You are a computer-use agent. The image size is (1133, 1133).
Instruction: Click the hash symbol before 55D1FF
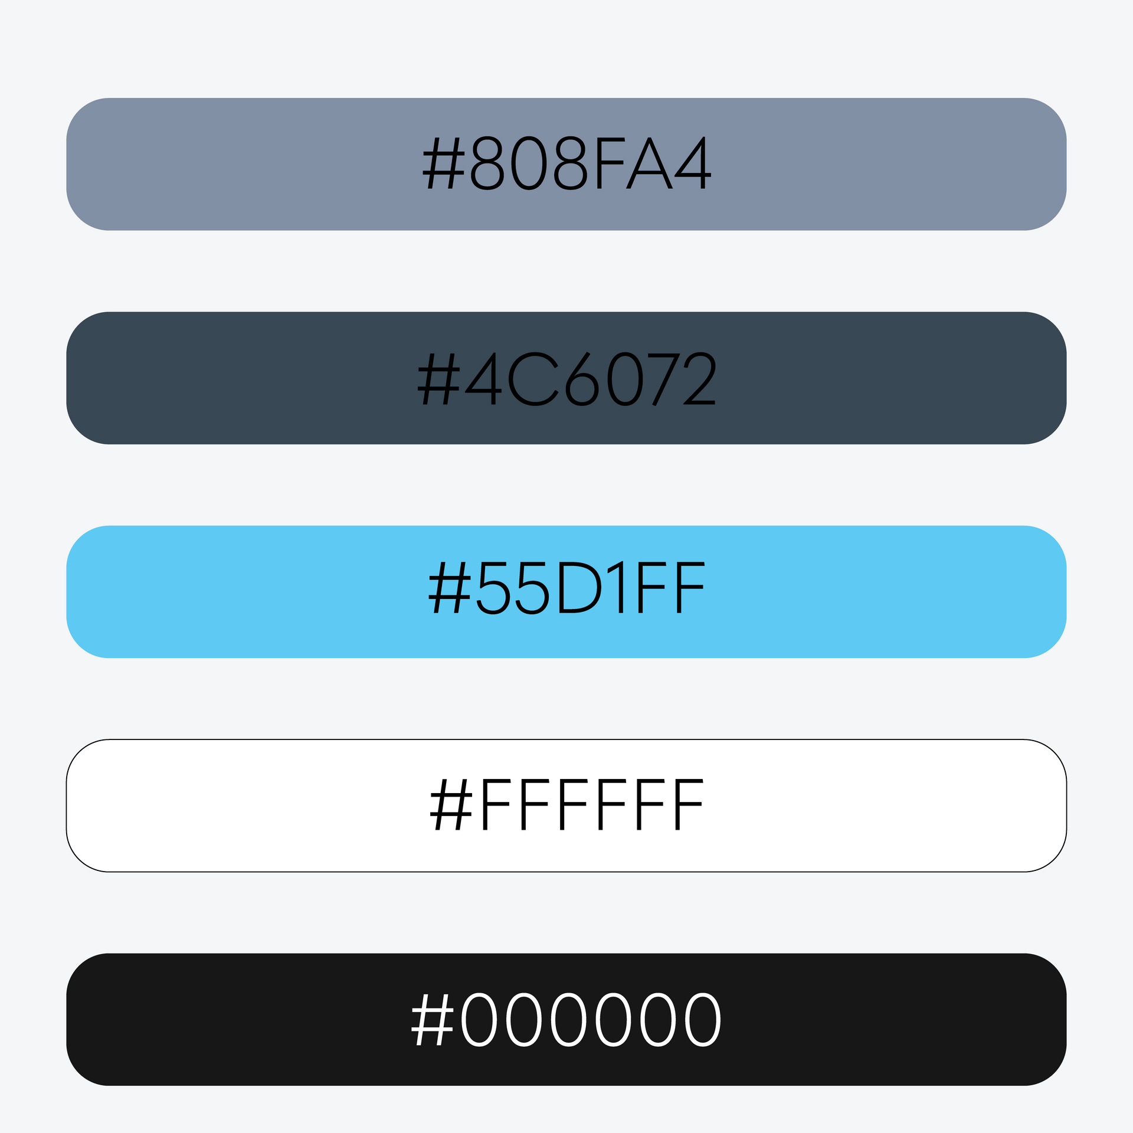450,588
